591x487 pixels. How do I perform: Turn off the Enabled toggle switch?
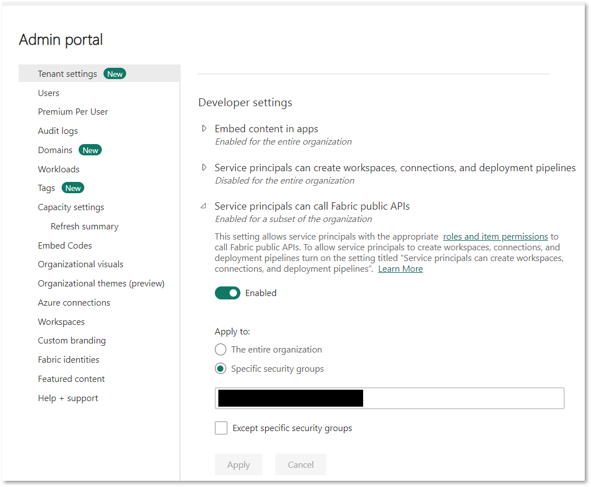point(227,293)
